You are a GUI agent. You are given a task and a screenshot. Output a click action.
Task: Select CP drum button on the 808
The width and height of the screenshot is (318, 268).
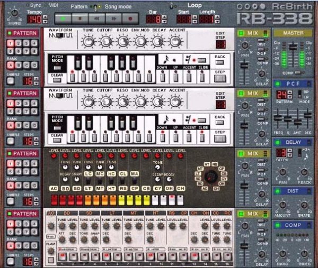coord(135,189)
